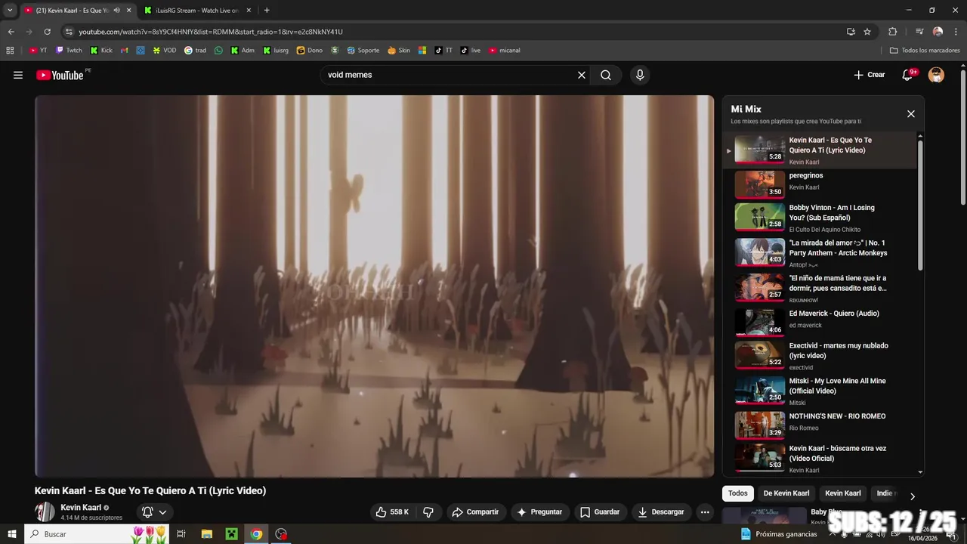Open the Crear menu
The width and height of the screenshot is (967, 544).
(870, 75)
